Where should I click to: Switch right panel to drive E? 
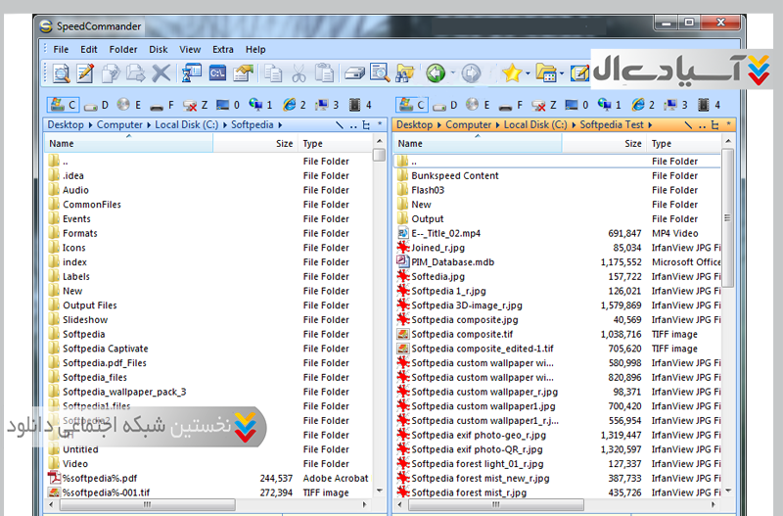(x=476, y=105)
